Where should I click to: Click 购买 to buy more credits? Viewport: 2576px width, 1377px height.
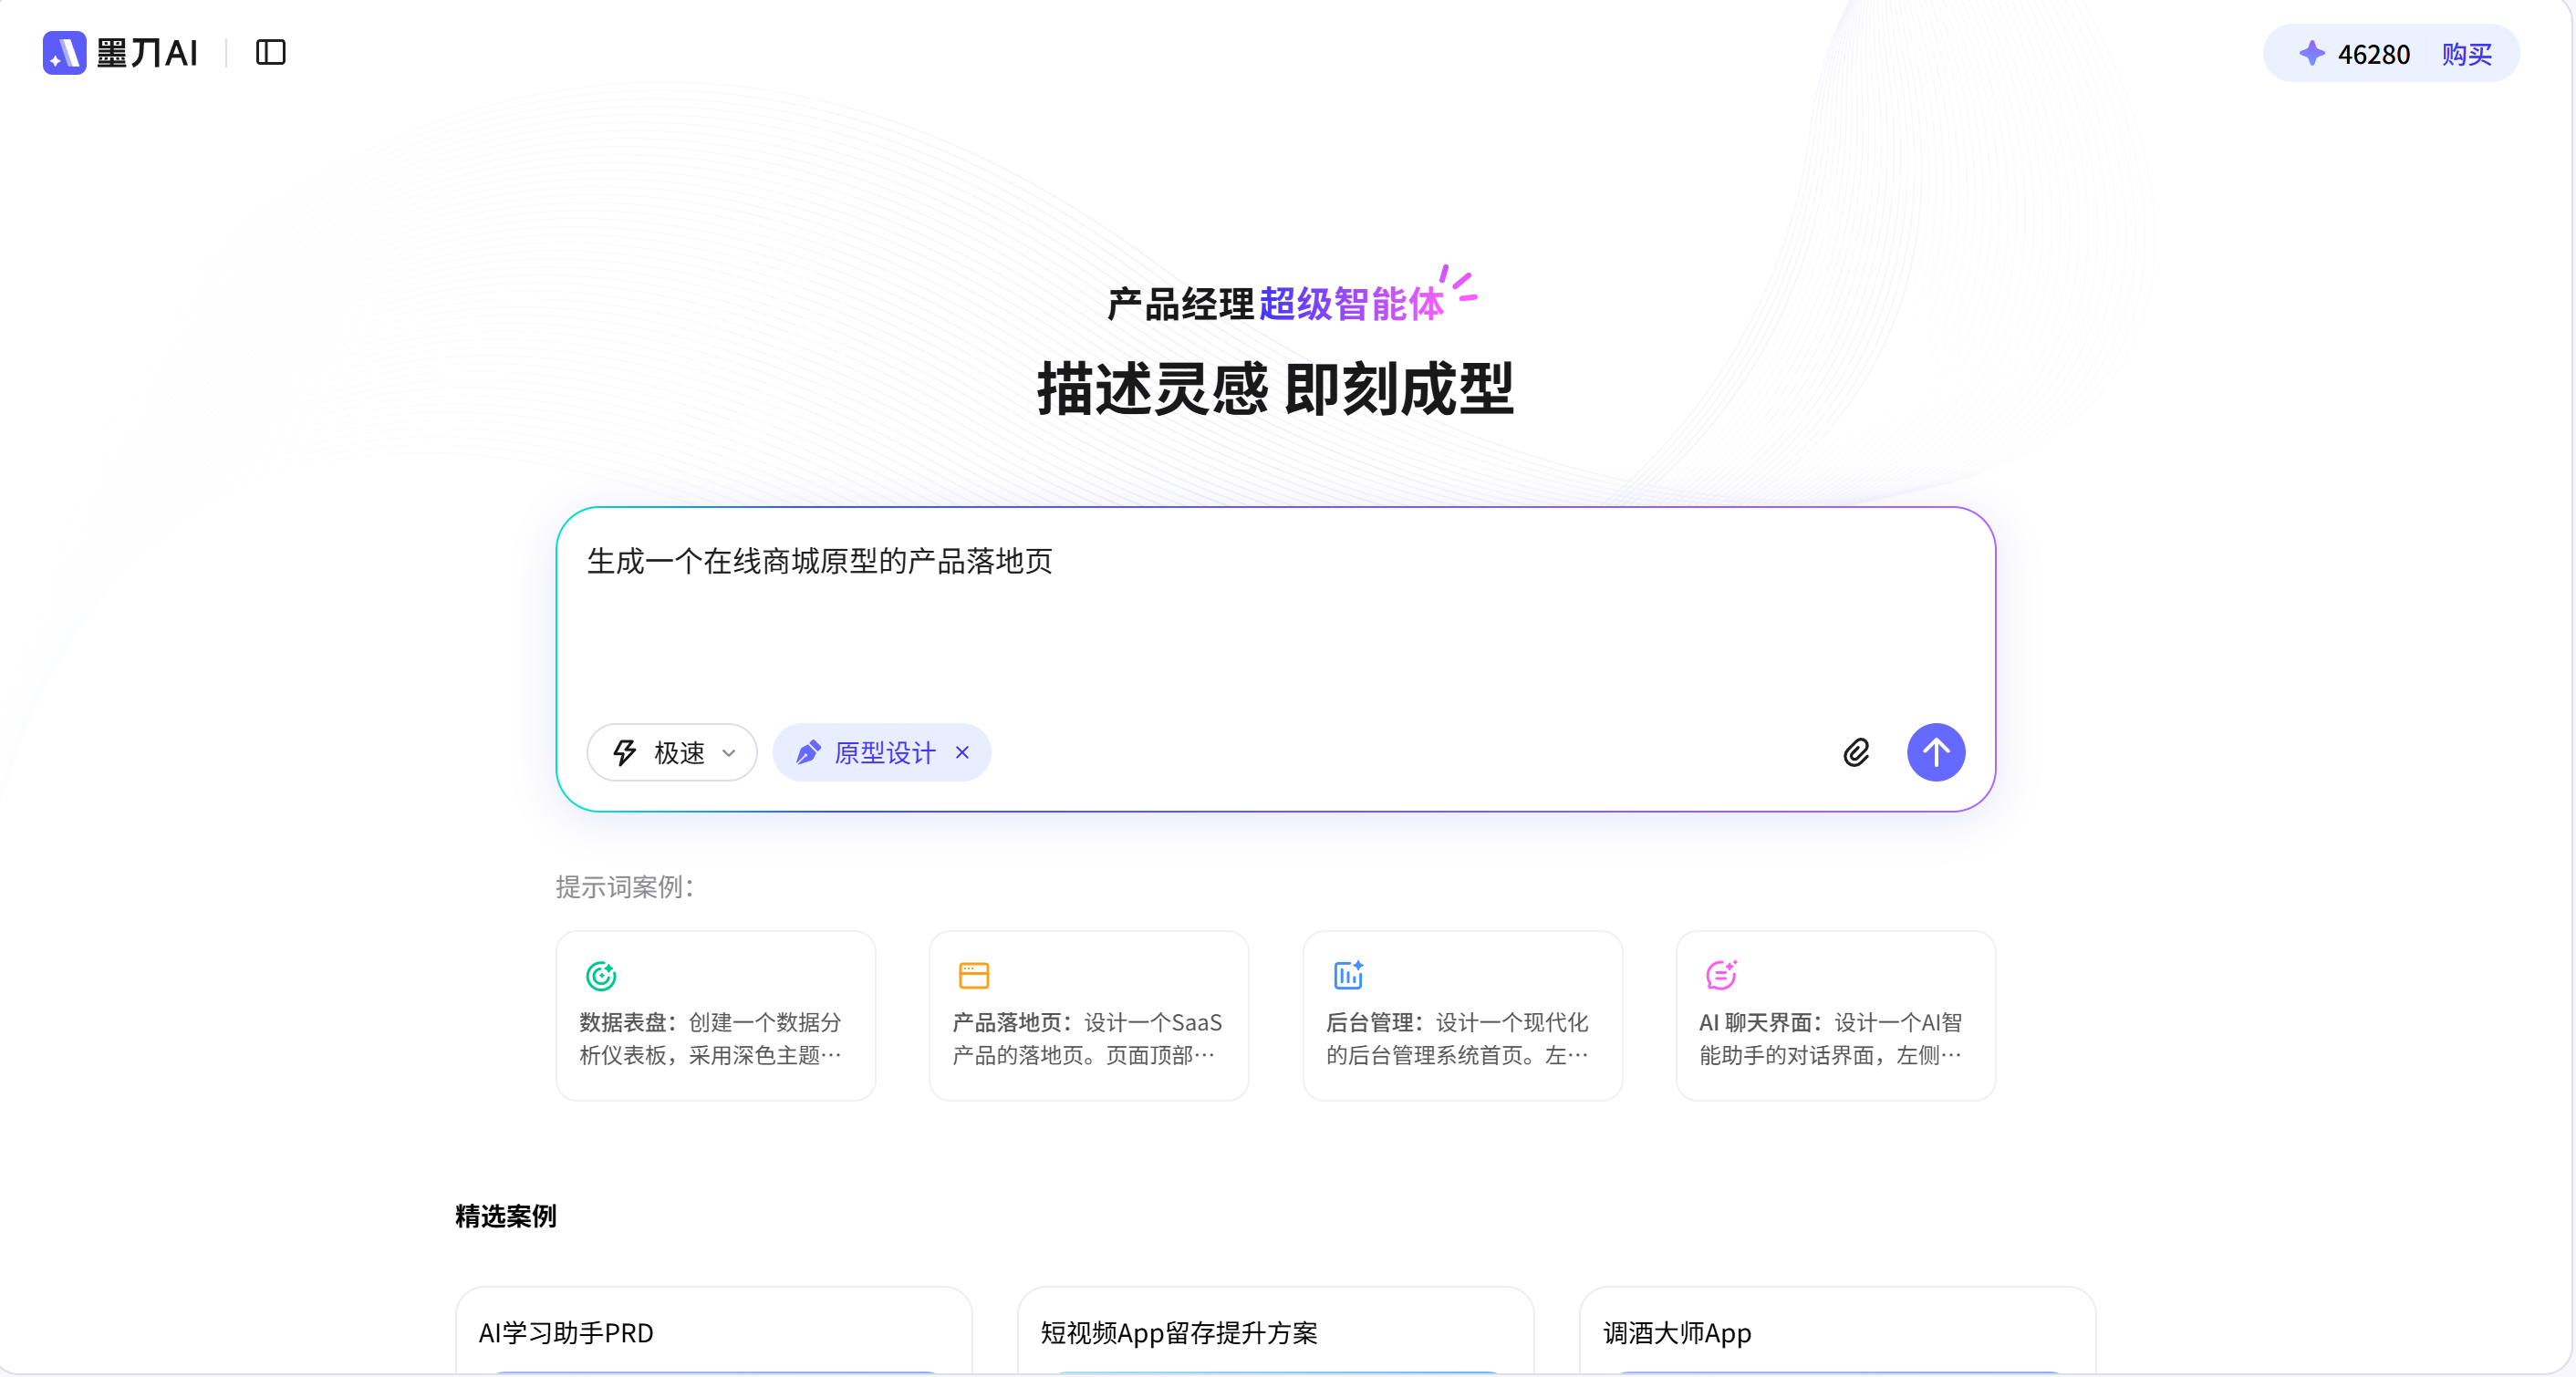tap(2466, 54)
